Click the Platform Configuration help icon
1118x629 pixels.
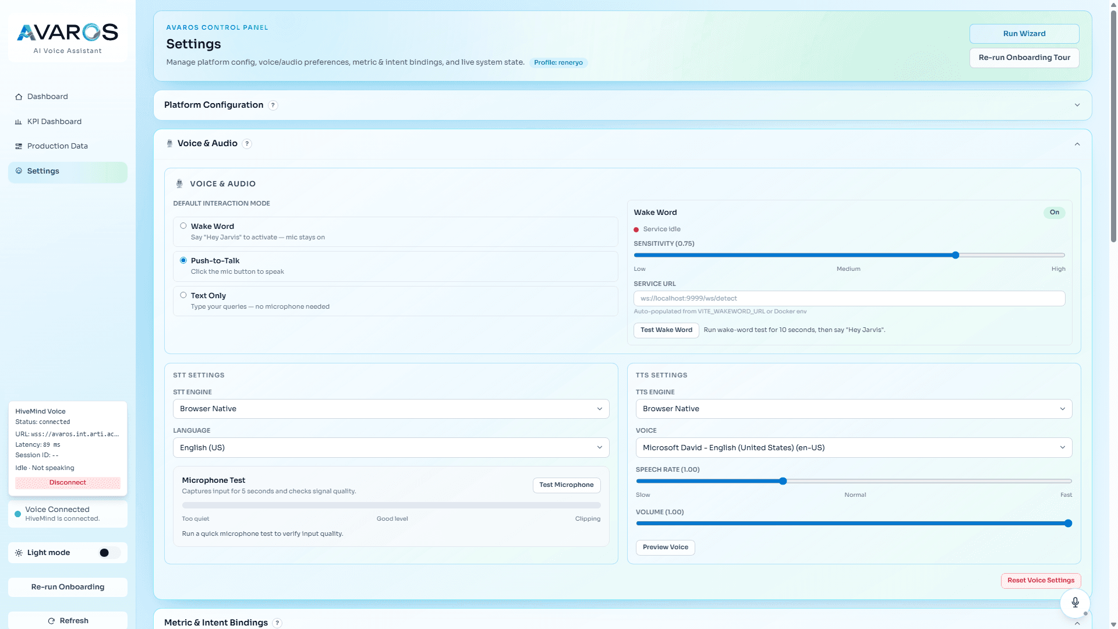273,105
